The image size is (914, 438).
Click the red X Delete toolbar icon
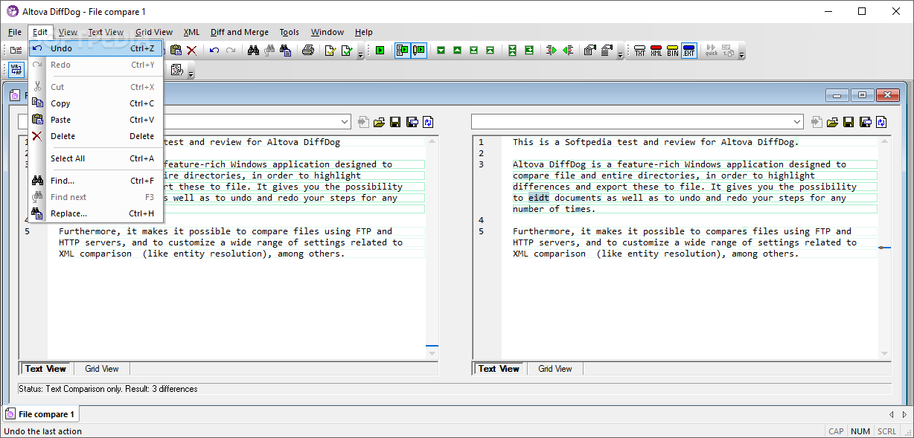191,50
